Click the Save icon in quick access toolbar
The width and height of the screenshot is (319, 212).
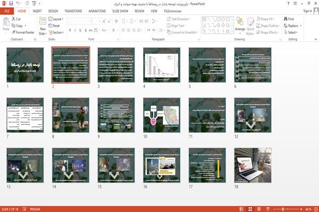click(x=11, y=3)
